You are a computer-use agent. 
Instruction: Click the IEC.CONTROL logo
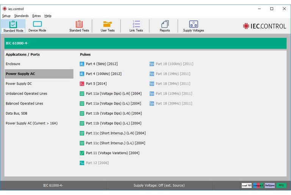click(264, 26)
